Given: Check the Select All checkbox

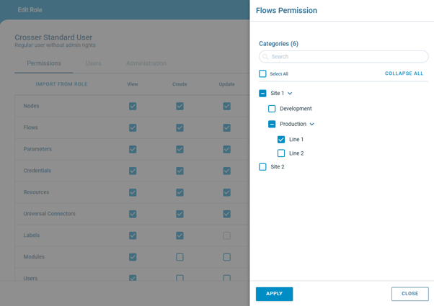Looking at the screenshot, I should 262,73.
